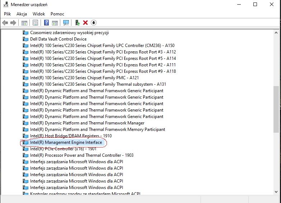The image size is (281, 203).
Task: Toggle the show/hide console tree icon
Action: click(x=24, y=23)
